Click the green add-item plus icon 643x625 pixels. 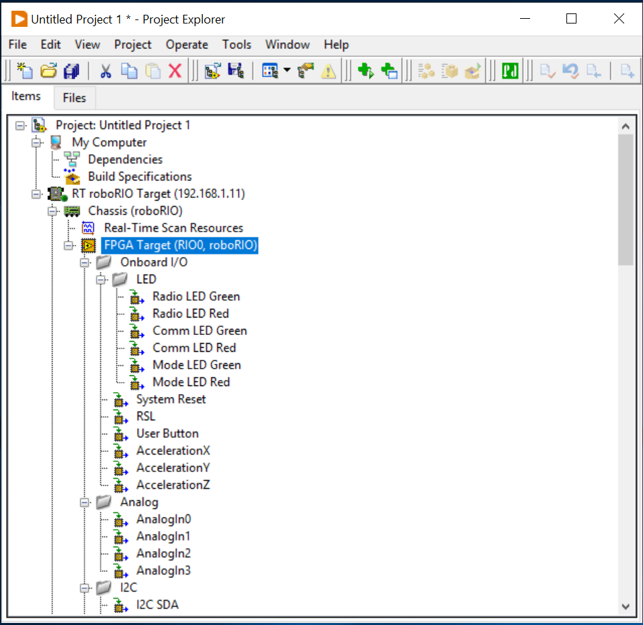(x=366, y=70)
